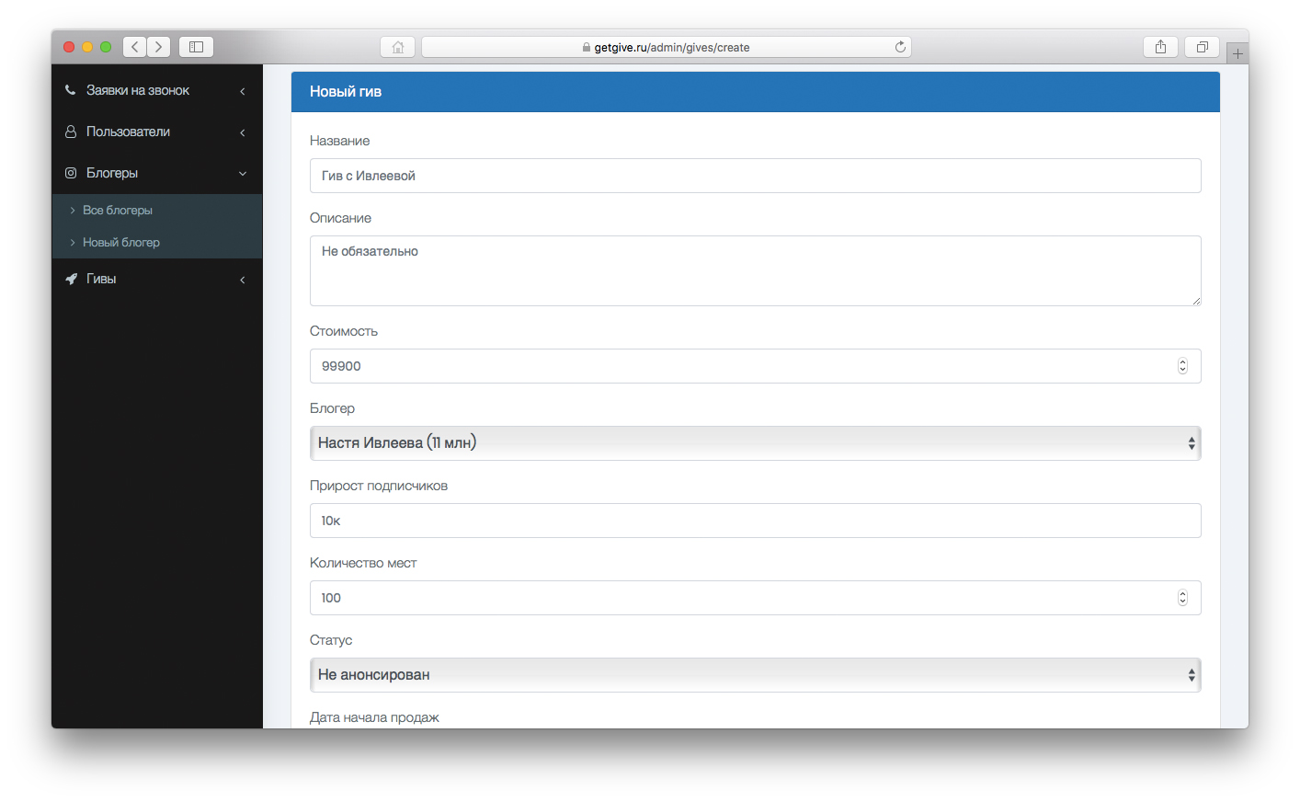Focus the Название input field
This screenshot has width=1300, height=802.
(755, 176)
